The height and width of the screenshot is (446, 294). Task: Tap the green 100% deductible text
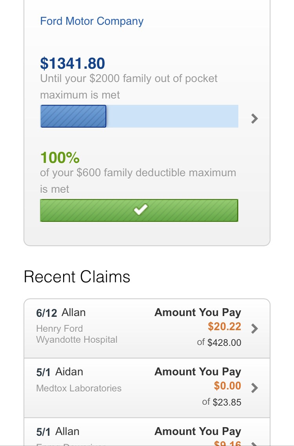click(60, 158)
